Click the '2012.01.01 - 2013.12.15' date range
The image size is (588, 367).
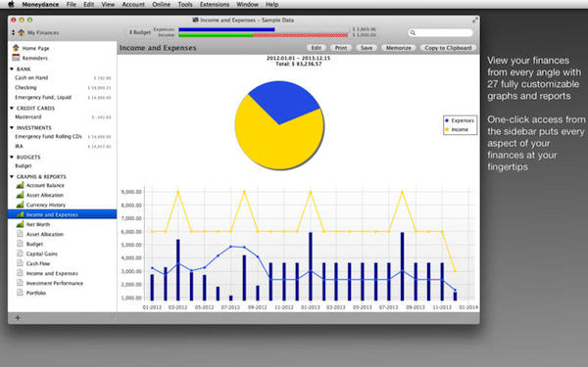point(299,59)
